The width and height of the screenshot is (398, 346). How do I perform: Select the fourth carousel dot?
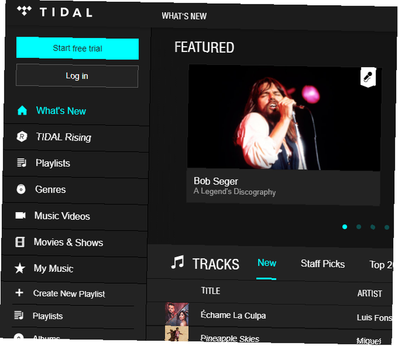pos(386,227)
